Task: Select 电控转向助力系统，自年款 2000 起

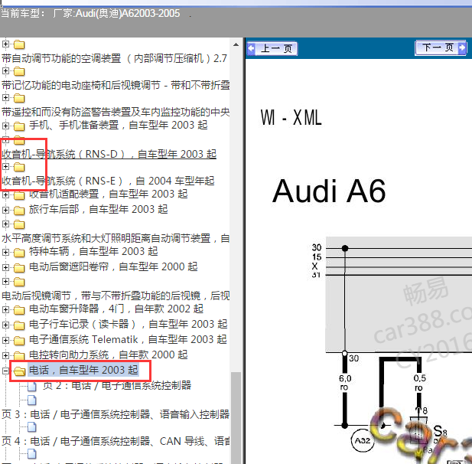Action: pos(109,355)
